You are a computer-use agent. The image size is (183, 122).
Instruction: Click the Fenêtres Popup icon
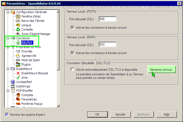click(x=18, y=104)
